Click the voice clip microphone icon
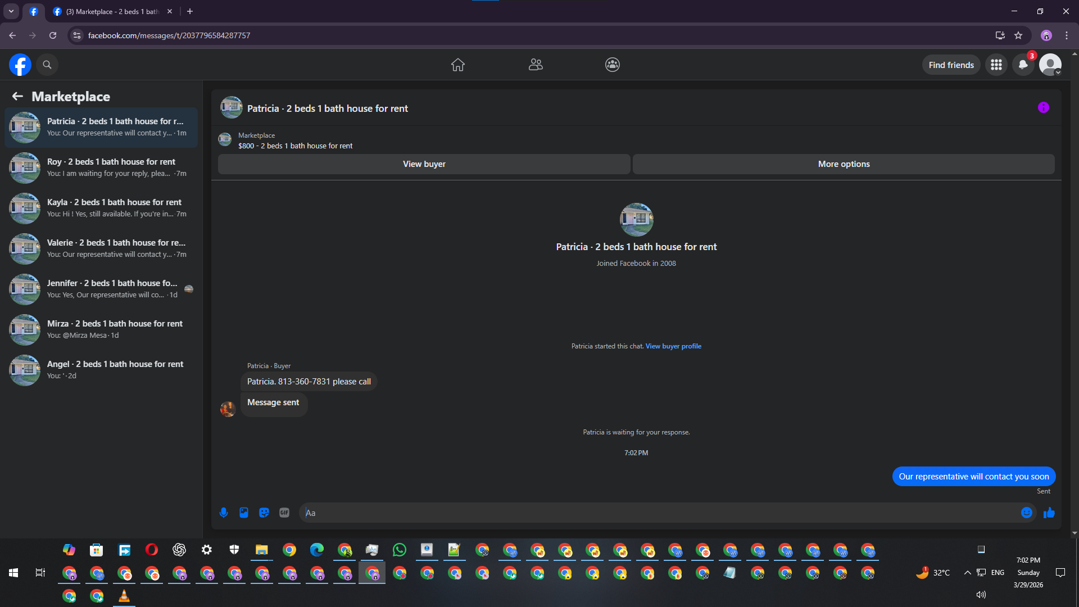Viewport: 1079px width, 607px height. (x=224, y=513)
